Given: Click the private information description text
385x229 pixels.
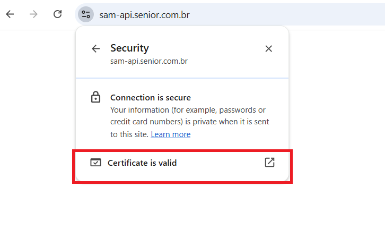Looking at the screenshot, I should [x=189, y=116].
